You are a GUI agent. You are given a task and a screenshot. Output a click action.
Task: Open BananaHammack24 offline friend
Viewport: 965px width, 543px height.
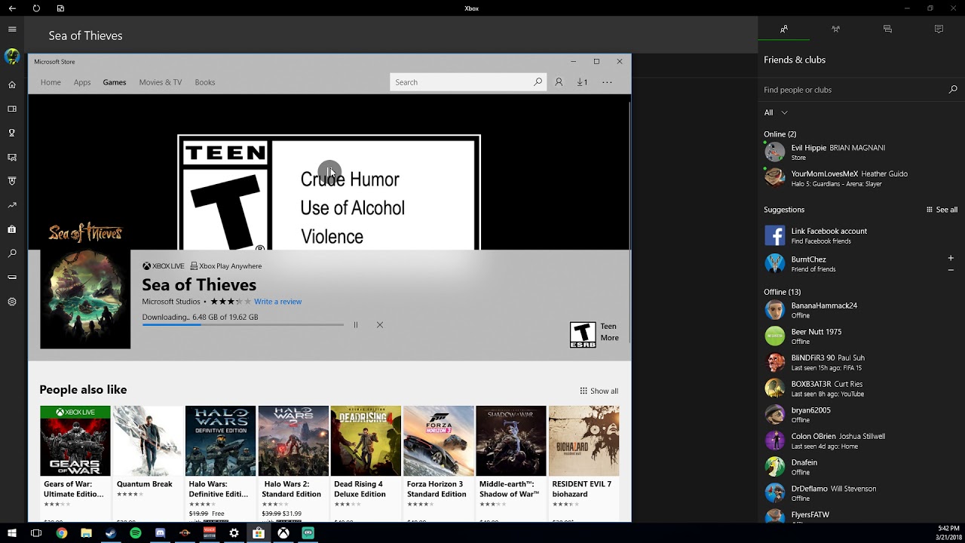click(x=860, y=310)
